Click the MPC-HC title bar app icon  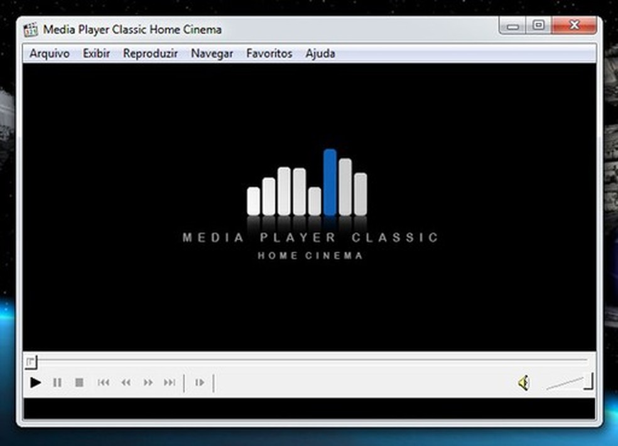31,30
